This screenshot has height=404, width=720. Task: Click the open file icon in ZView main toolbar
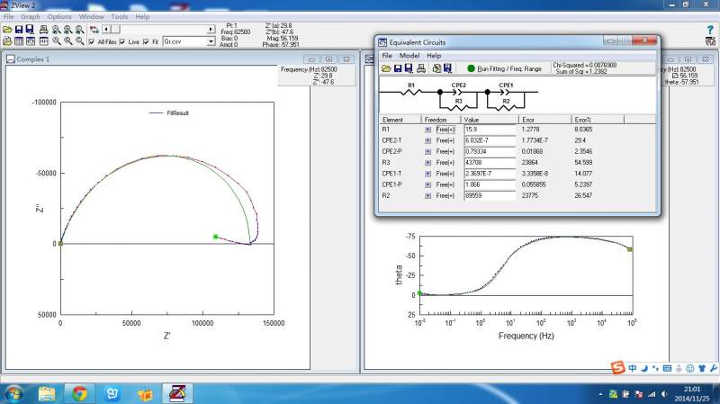pos(6,30)
